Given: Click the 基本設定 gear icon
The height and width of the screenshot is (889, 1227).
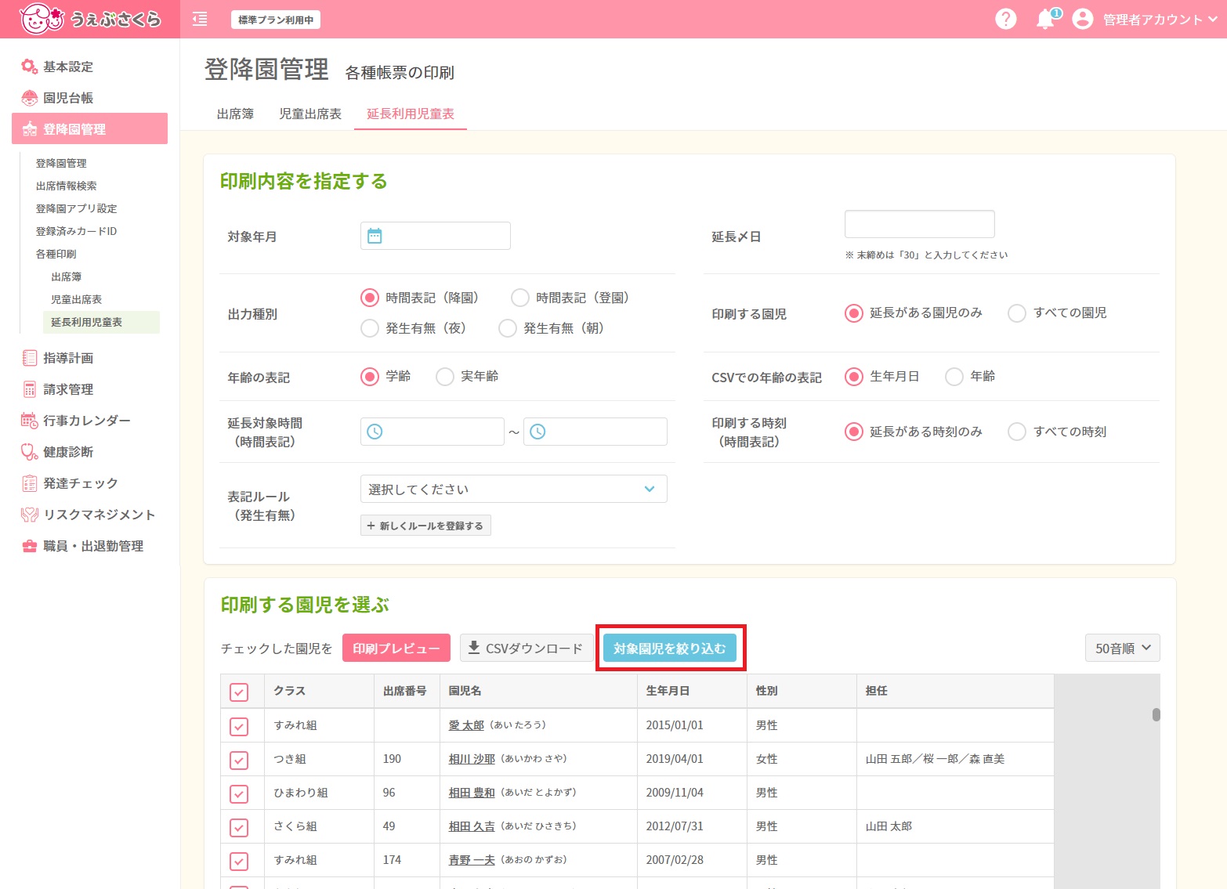Looking at the screenshot, I should tap(29, 67).
